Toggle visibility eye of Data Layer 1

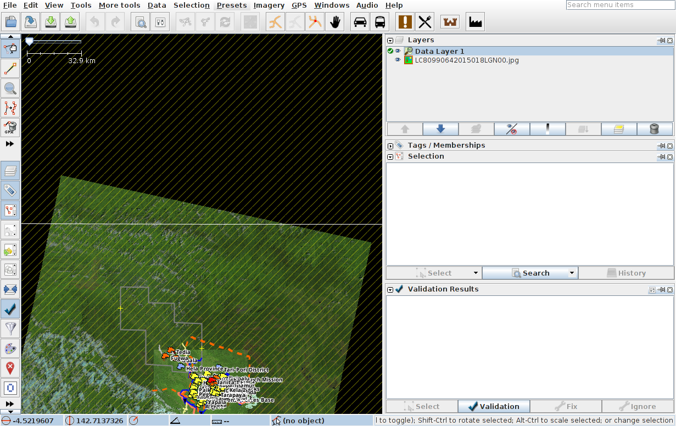[398, 51]
